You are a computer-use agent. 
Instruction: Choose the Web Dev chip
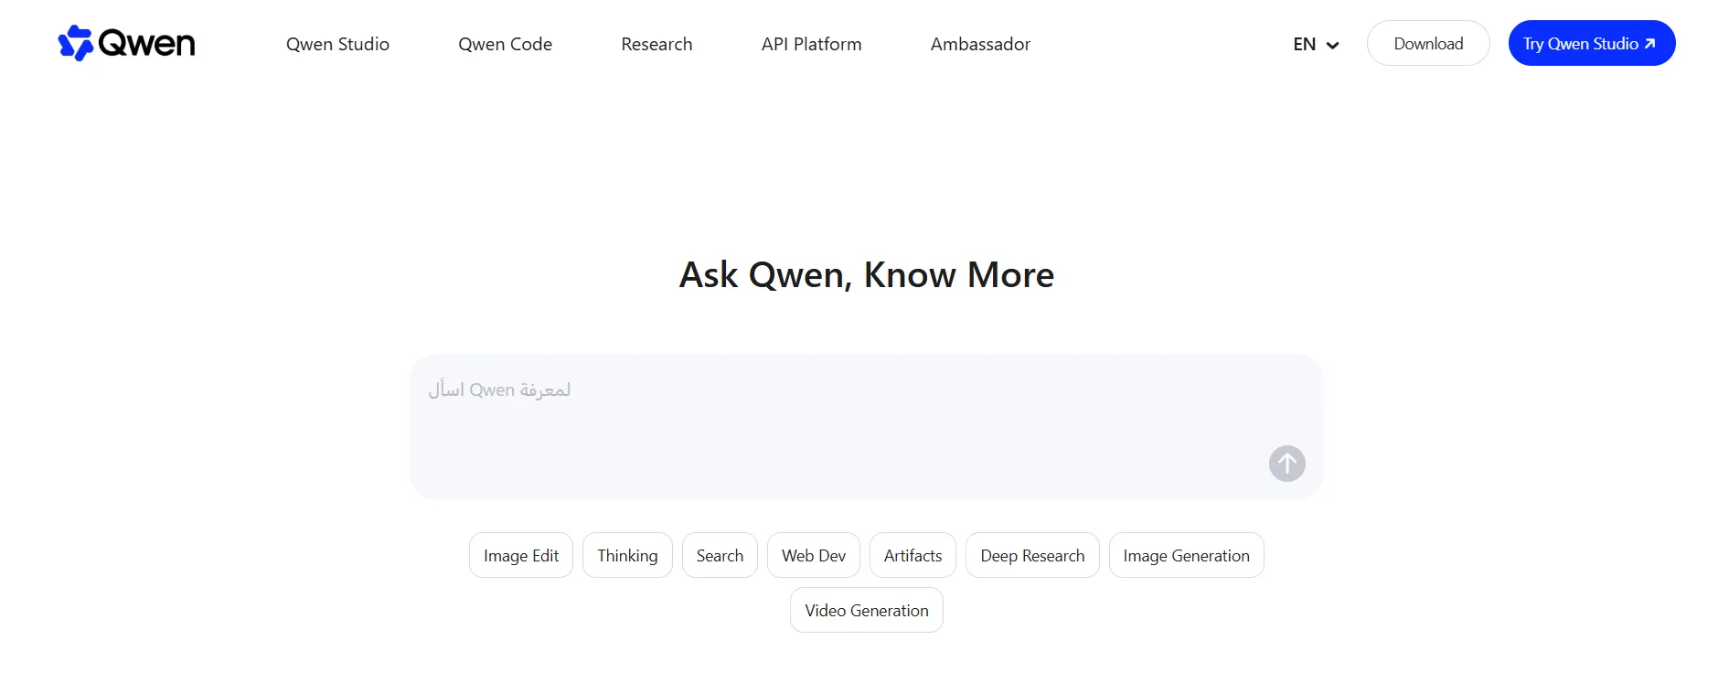[x=814, y=555]
